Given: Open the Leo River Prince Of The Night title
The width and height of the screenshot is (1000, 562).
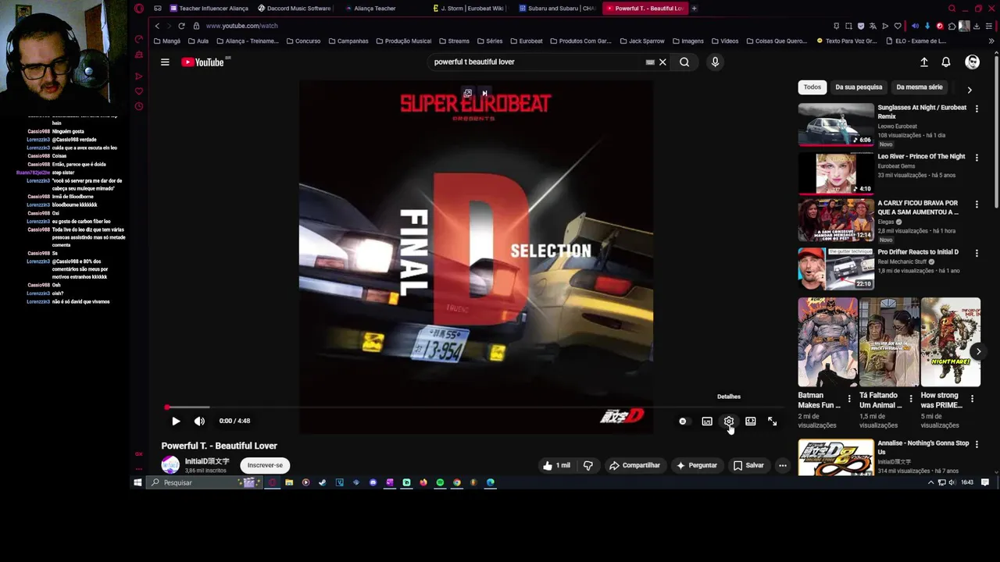Looking at the screenshot, I should pos(921,157).
